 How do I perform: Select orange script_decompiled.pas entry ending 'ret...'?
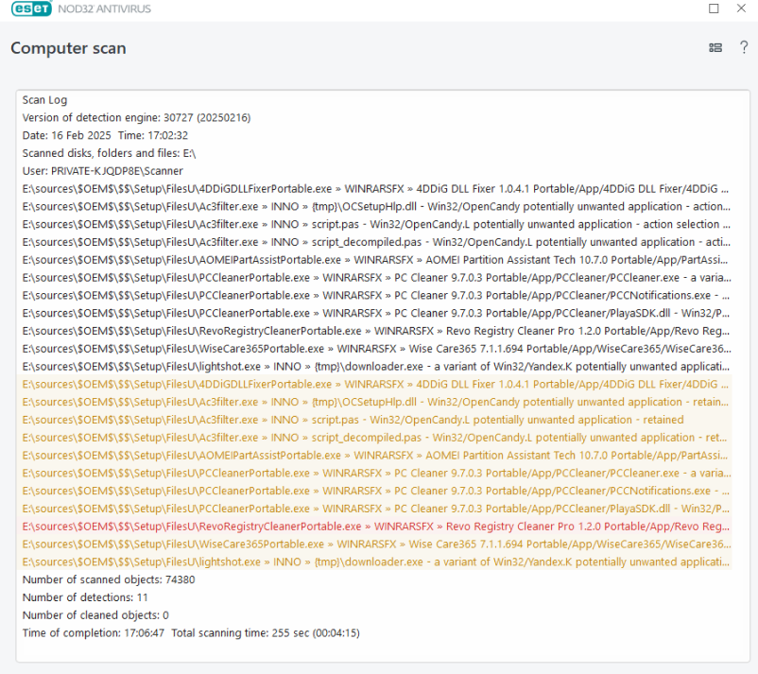(x=374, y=438)
